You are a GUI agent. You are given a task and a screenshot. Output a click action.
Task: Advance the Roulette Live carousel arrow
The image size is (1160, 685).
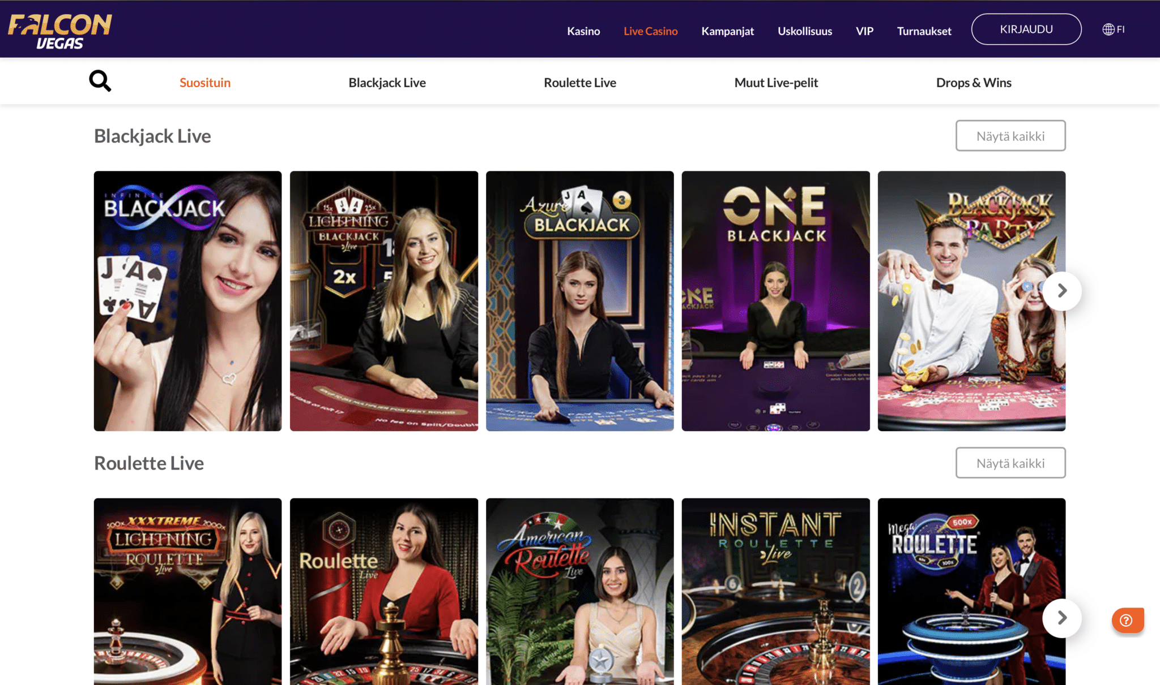pos(1062,618)
